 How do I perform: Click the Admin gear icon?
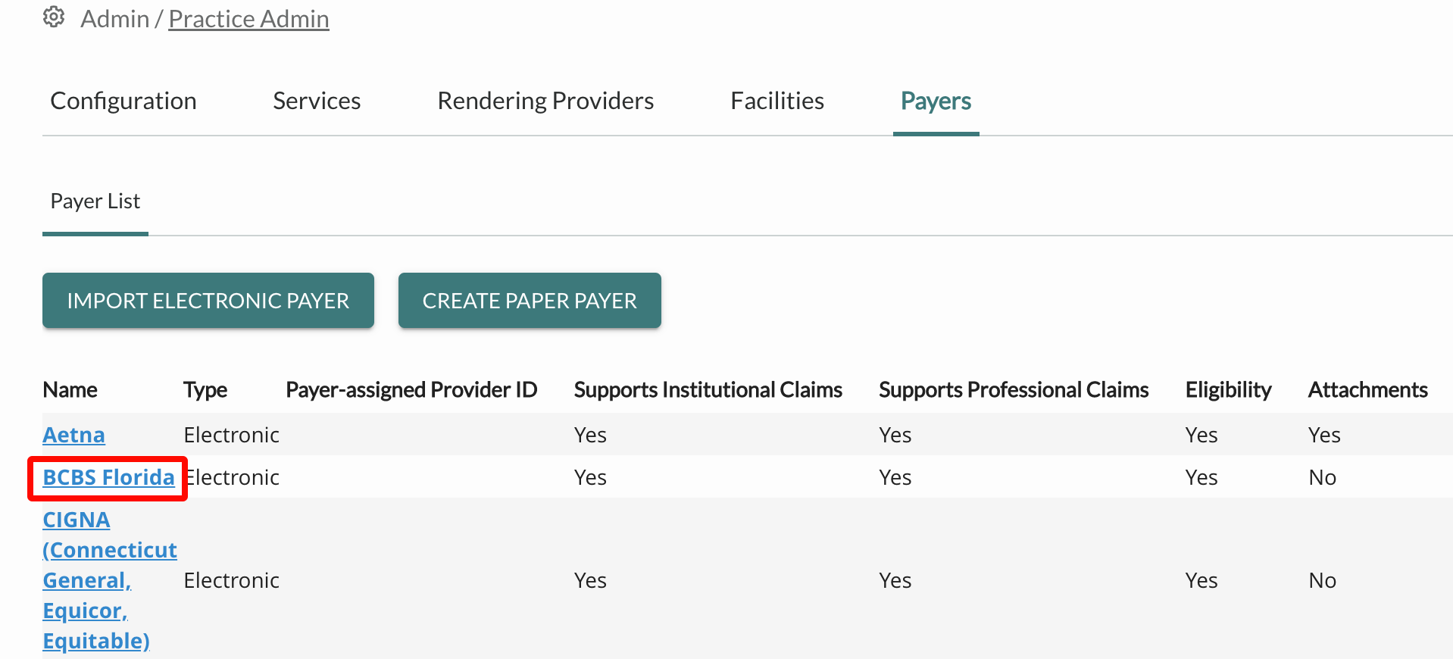(53, 17)
